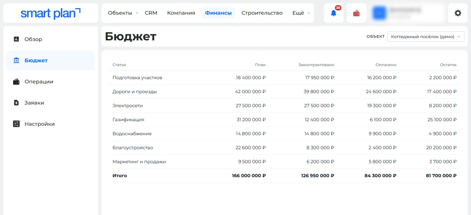The image size is (471, 215).
Task: Click the Обзор chart icon
Action: [x=16, y=39]
